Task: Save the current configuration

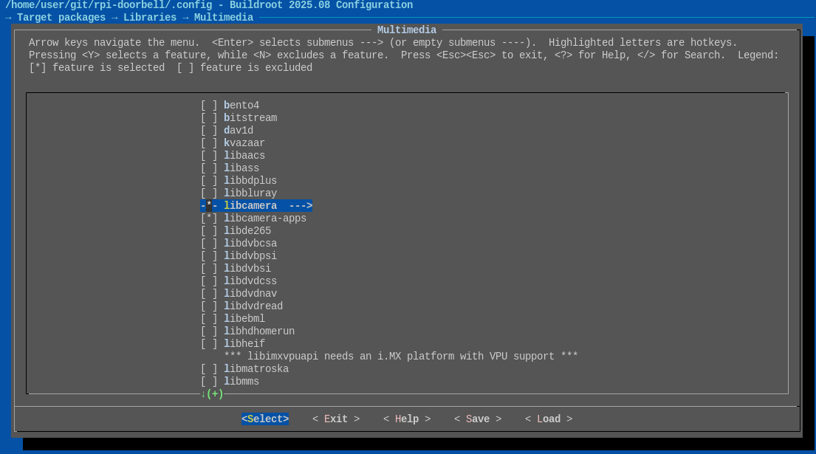Action: pyautogui.click(x=477, y=419)
